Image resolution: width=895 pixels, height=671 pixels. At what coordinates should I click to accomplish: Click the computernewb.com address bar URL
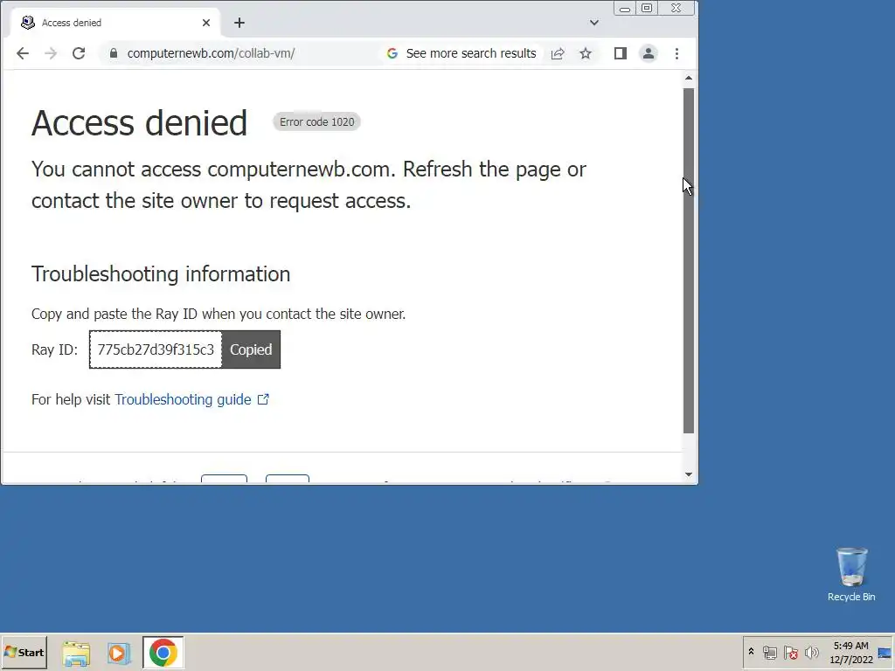pos(211,53)
